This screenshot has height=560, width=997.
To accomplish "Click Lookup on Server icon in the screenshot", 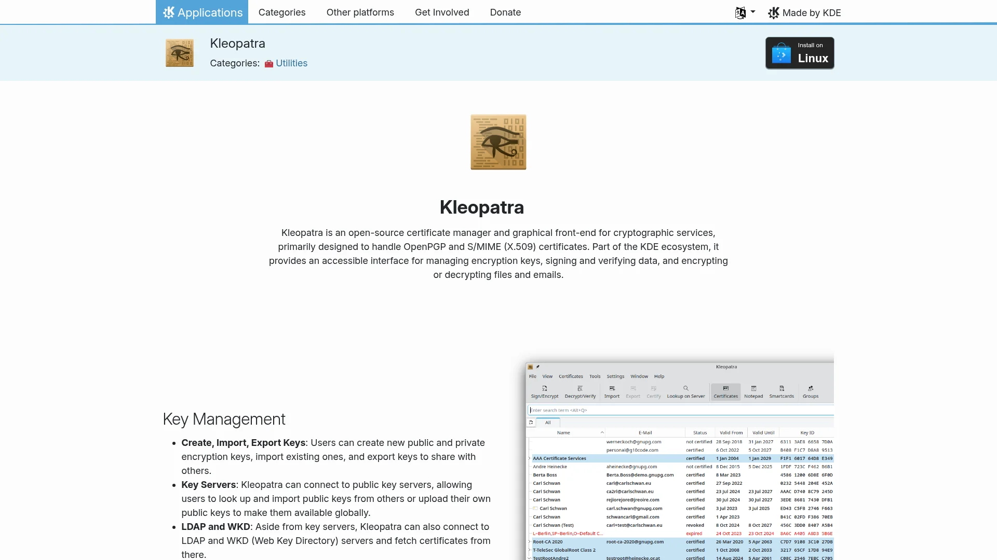I will 686,388.
